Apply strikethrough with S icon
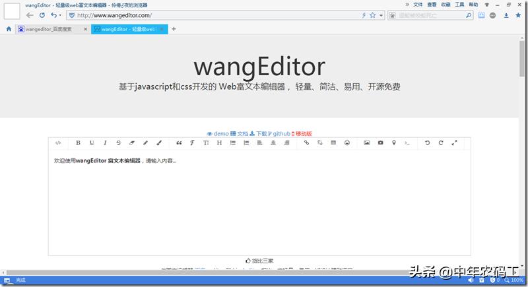528x287 pixels. pos(119,143)
